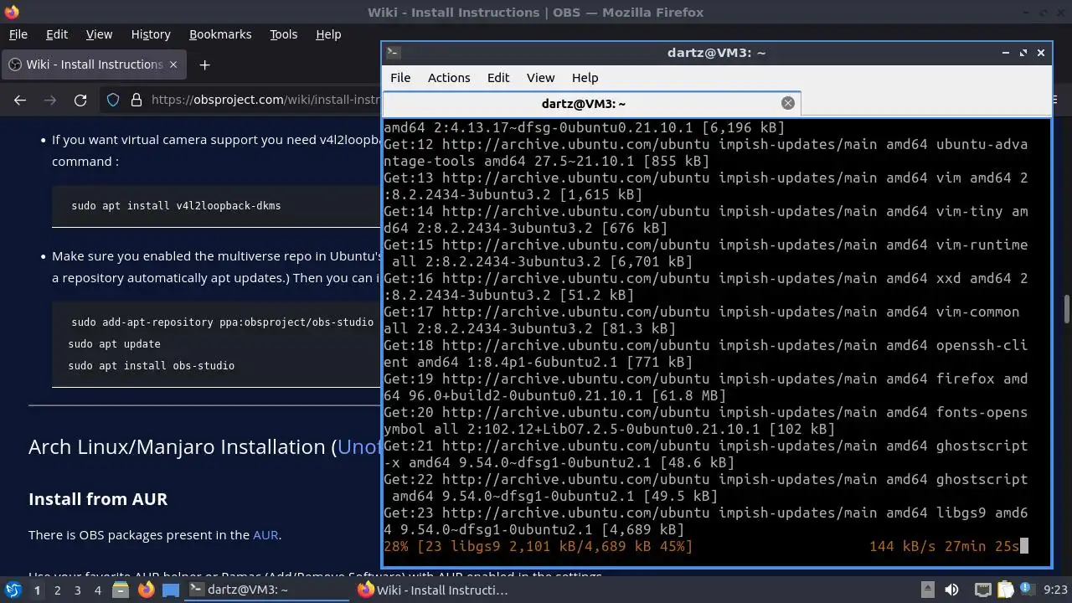Open Firefox Tools menu
This screenshot has width=1072, height=603.
click(x=283, y=34)
